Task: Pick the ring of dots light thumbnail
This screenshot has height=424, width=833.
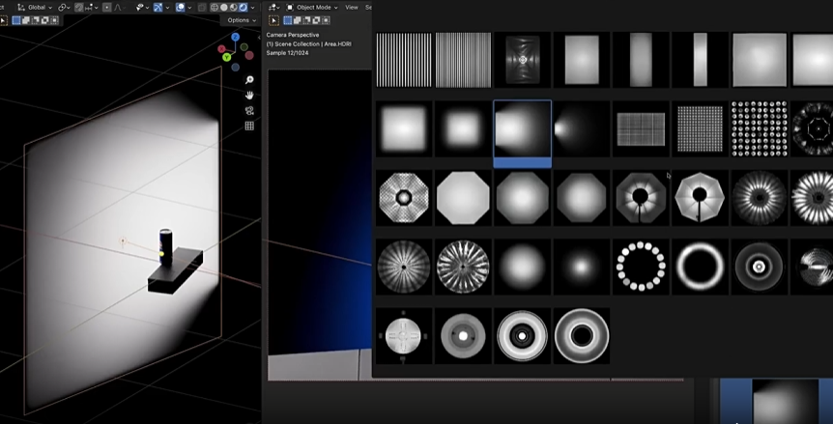Action: [641, 267]
